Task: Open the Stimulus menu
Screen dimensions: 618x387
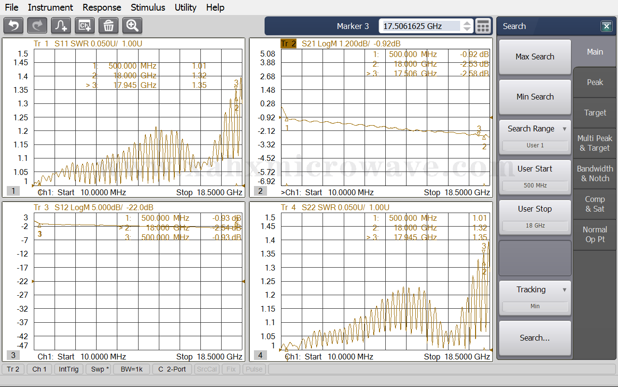Action: point(148,7)
